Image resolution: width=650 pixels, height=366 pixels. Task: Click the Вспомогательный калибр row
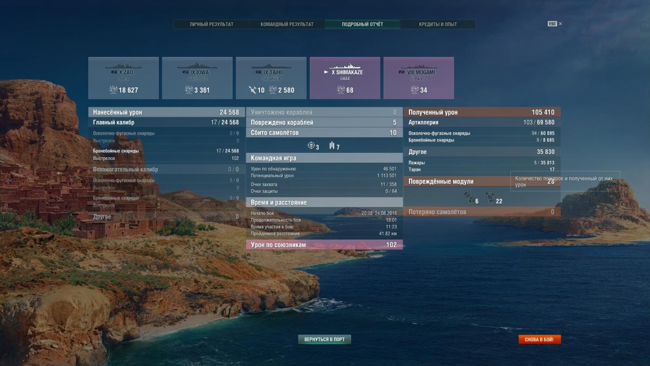click(166, 170)
